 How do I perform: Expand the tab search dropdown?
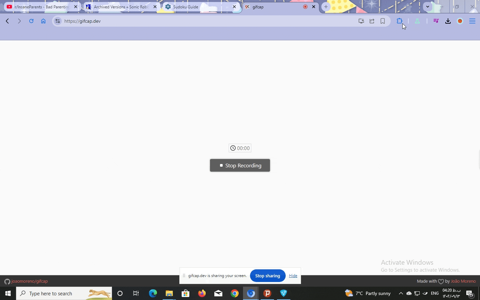tap(428, 7)
